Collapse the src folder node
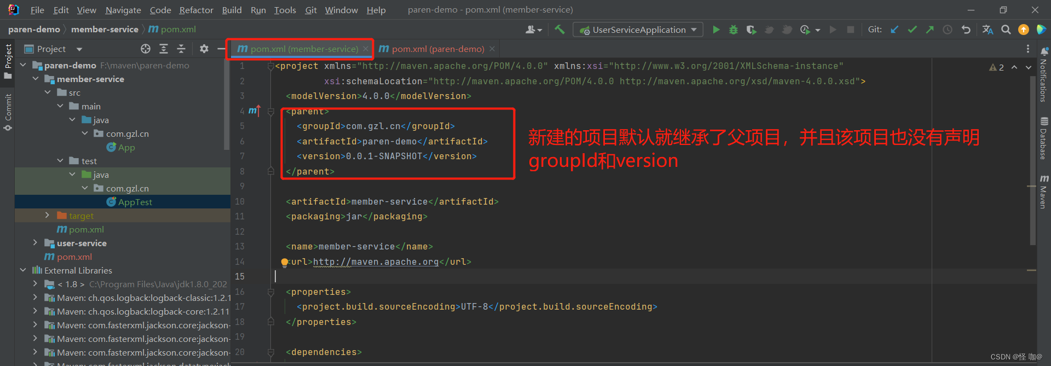The height and width of the screenshot is (366, 1051). (x=48, y=92)
